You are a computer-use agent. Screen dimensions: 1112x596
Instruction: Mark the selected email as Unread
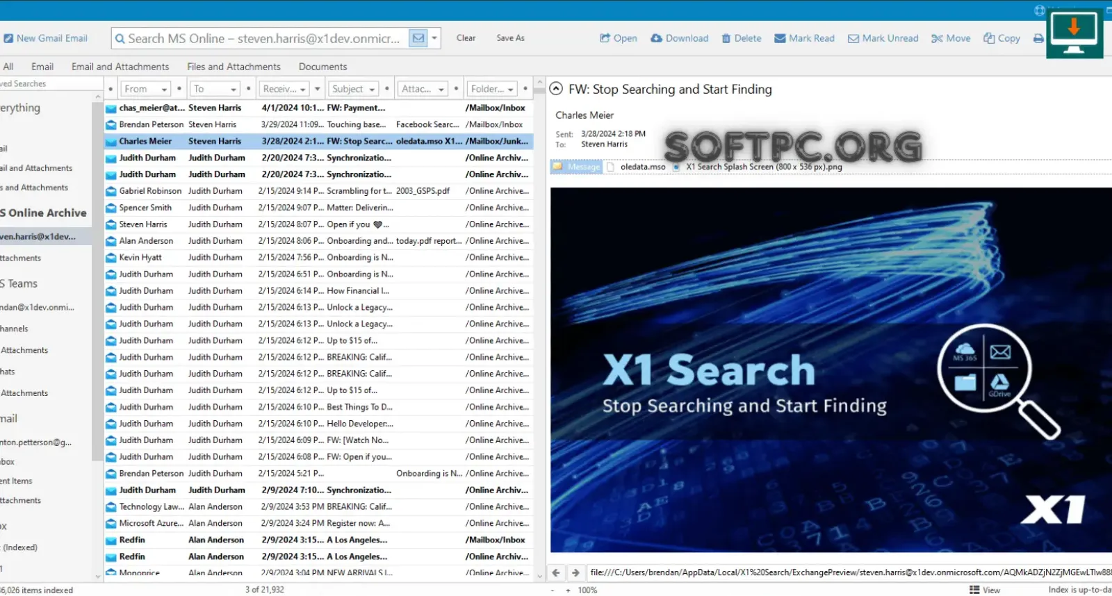(x=883, y=38)
